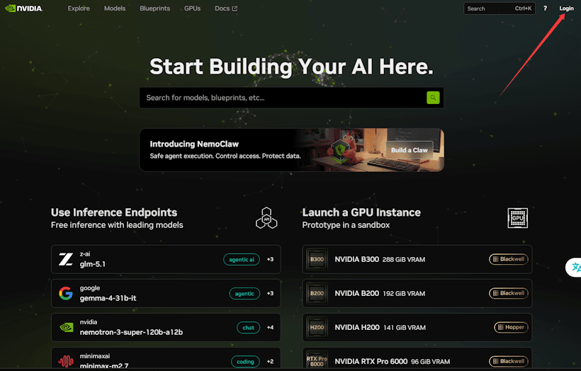
Task: Click Prototype in a sandbox text
Action: [346, 225]
